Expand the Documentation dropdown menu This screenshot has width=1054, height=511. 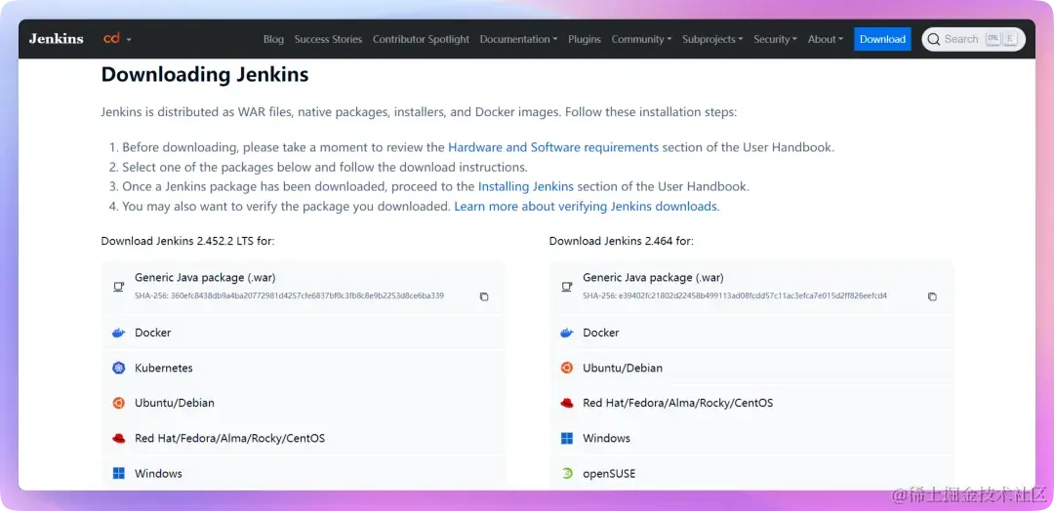(518, 39)
